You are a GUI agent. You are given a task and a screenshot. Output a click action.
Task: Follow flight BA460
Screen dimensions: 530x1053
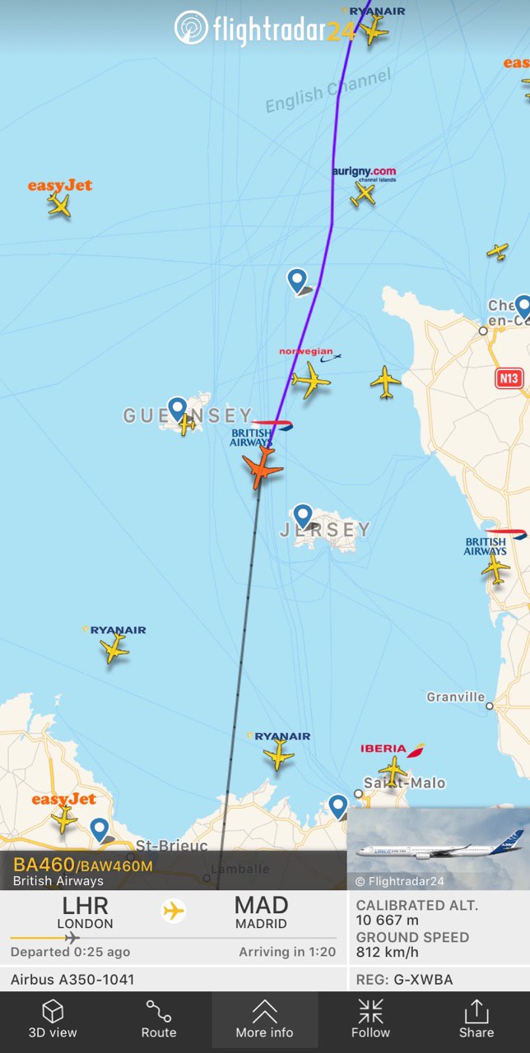(x=370, y=1019)
